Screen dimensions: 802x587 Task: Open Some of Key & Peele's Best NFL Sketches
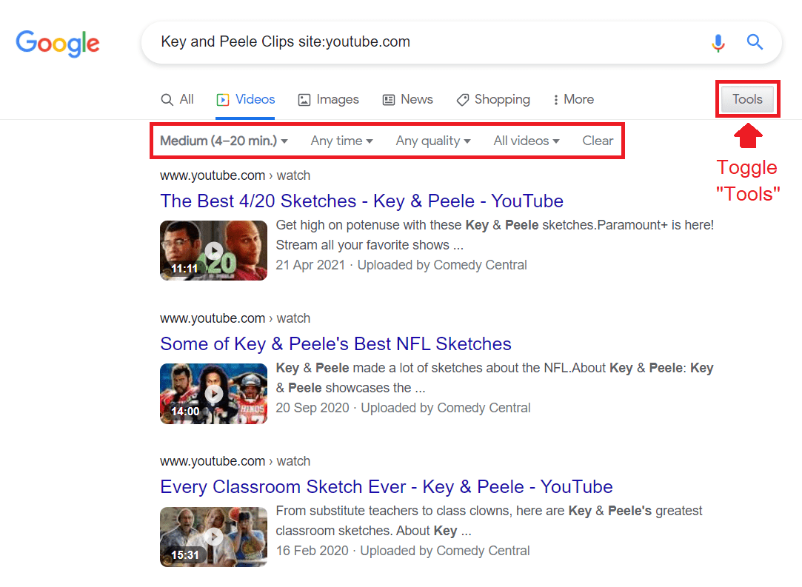(x=335, y=343)
